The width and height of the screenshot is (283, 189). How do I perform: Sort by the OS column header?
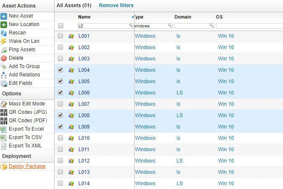pyautogui.click(x=219, y=17)
